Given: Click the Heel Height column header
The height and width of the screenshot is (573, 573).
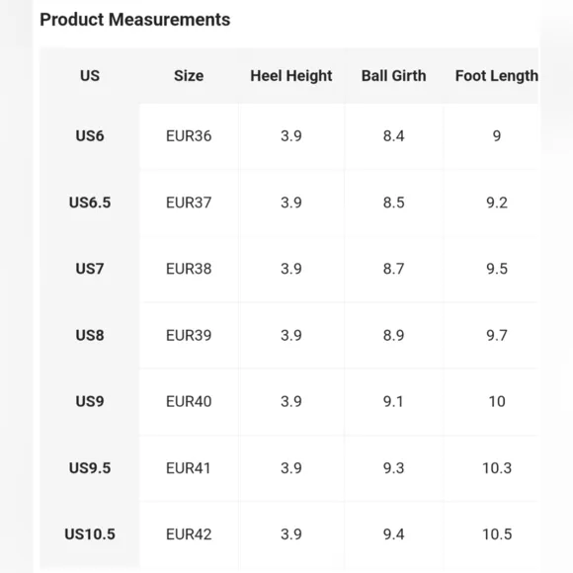Looking at the screenshot, I should click(291, 76).
